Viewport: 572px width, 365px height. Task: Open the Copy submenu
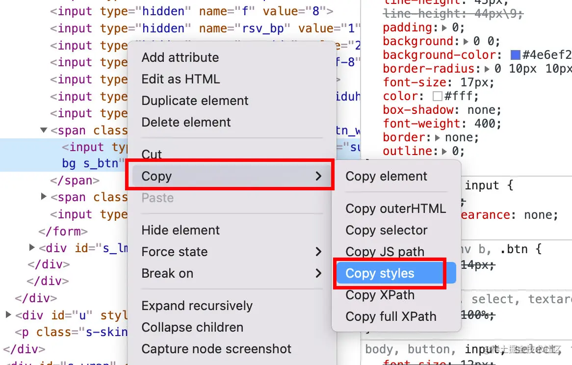pos(231,176)
